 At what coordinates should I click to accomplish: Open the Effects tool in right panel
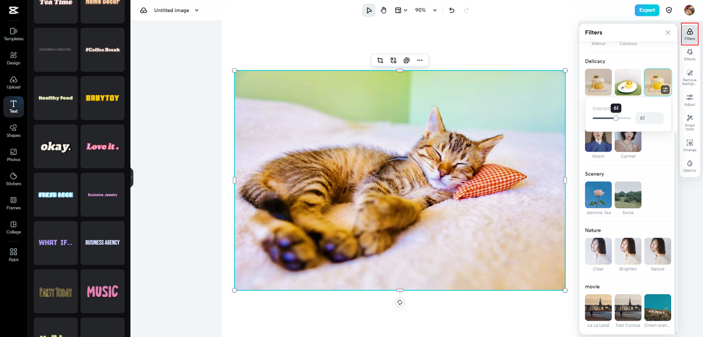coord(690,54)
